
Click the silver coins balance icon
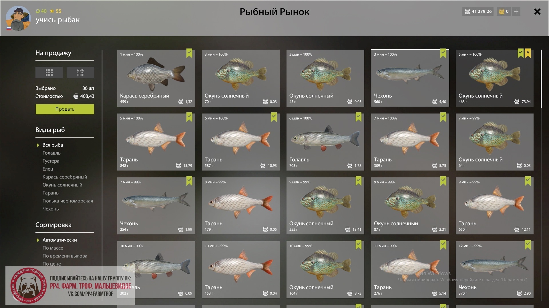[467, 11]
